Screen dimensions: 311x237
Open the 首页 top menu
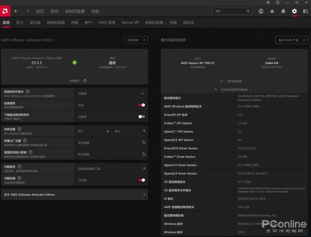[40, 11]
